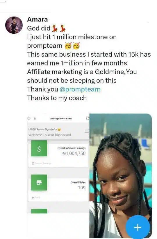Open Amara's round profile avatar
This screenshot has width=157, height=239.
pos(14,25)
